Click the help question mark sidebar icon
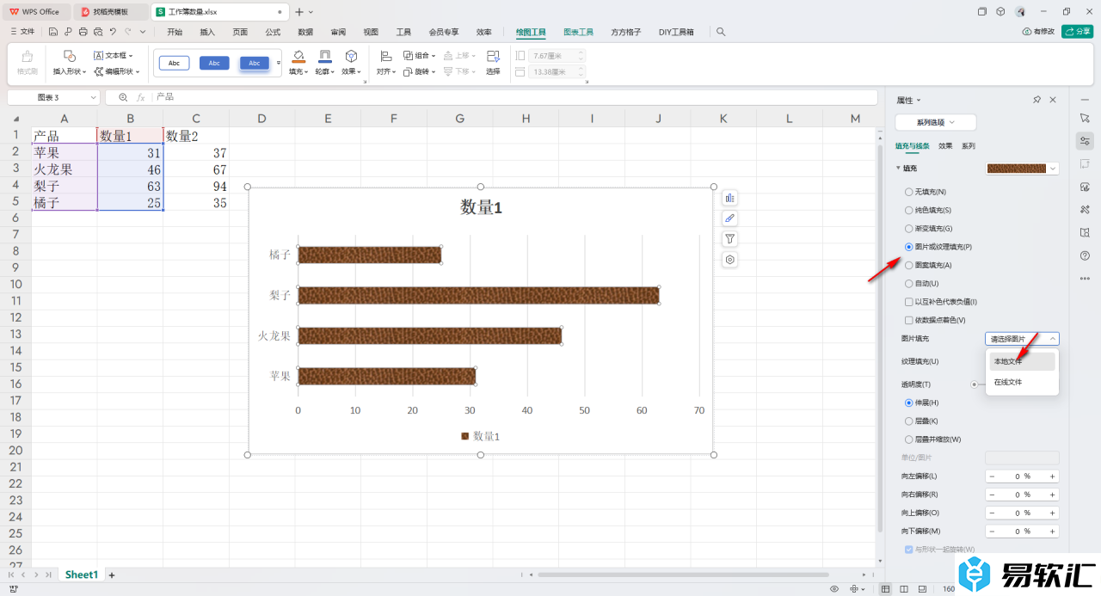The image size is (1101, 596). point(1085,255)
